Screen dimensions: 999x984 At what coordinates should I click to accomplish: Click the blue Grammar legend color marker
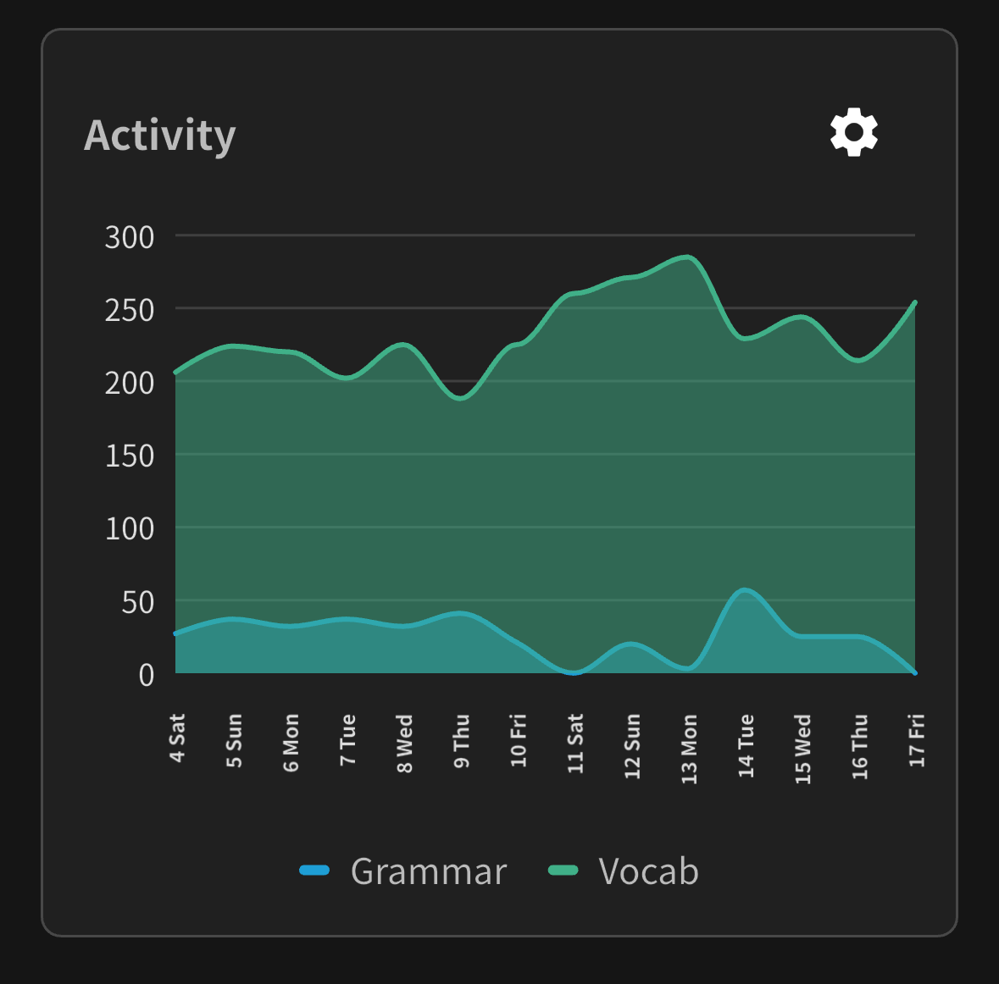tap(314, 871)
